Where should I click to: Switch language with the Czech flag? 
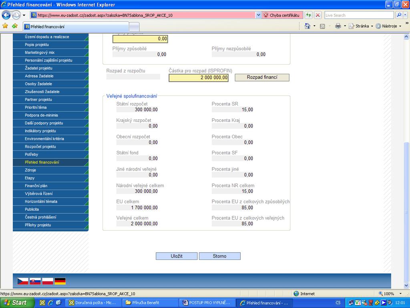tap(23, 281)
